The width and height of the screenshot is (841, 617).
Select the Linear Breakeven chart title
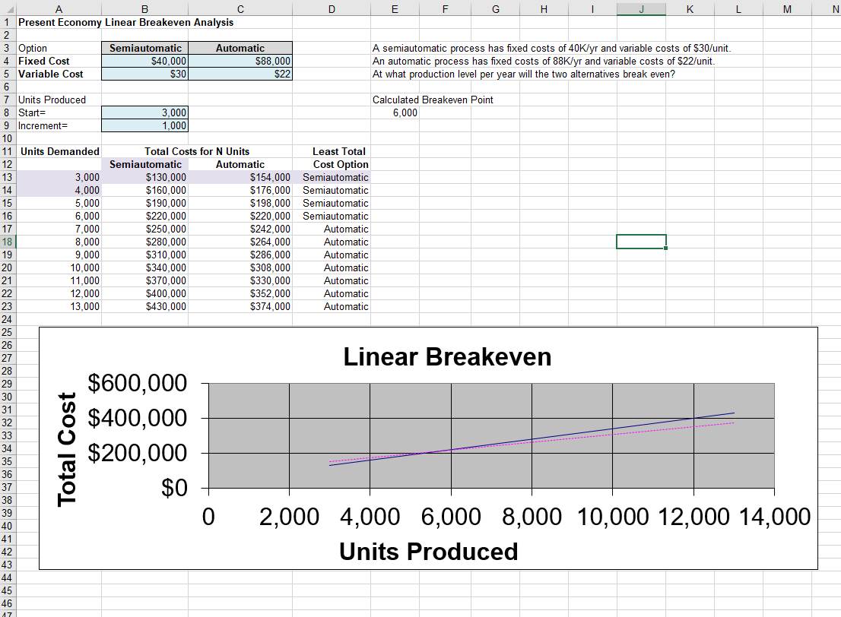click(447, 356)
